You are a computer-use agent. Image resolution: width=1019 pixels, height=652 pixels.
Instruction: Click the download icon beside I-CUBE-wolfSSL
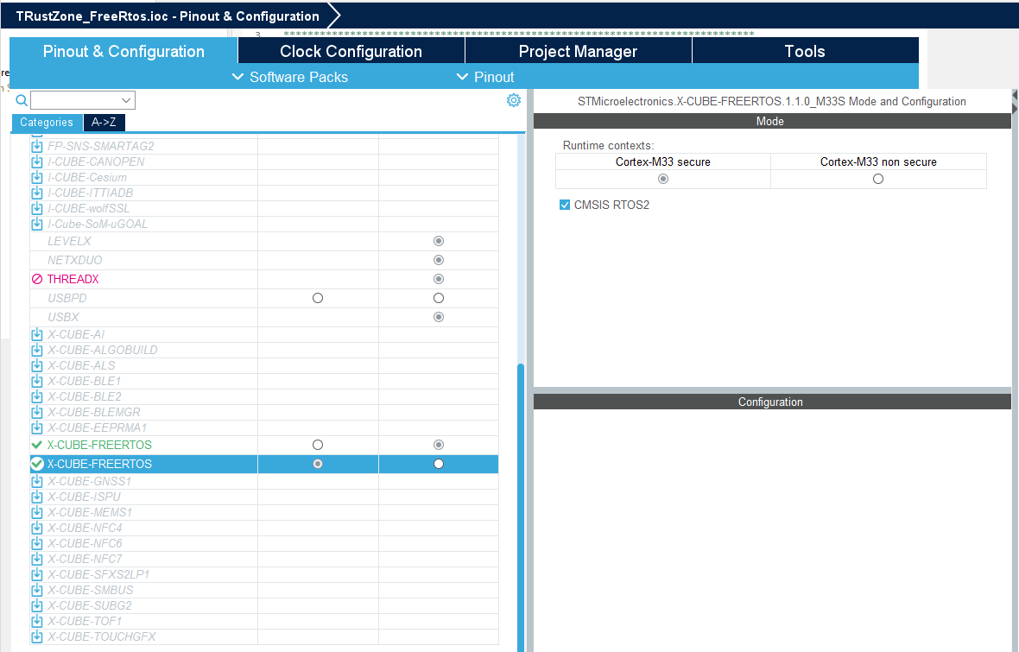point(36,208)
